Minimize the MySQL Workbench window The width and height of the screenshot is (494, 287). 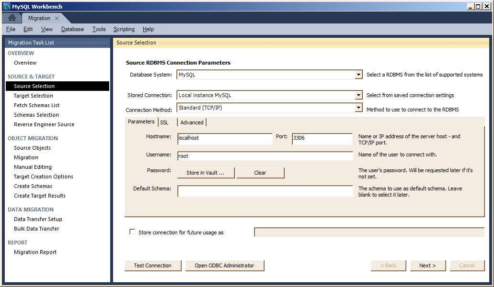tap(471, 6)
